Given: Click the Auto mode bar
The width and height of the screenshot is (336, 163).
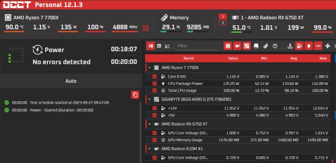Looking at the screenshot, I should click(71, 81).
